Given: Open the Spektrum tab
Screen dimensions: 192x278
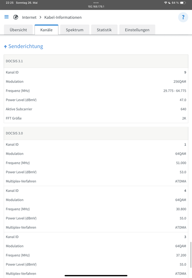Looking at the screenshot, I should click(x=75, y=30).
